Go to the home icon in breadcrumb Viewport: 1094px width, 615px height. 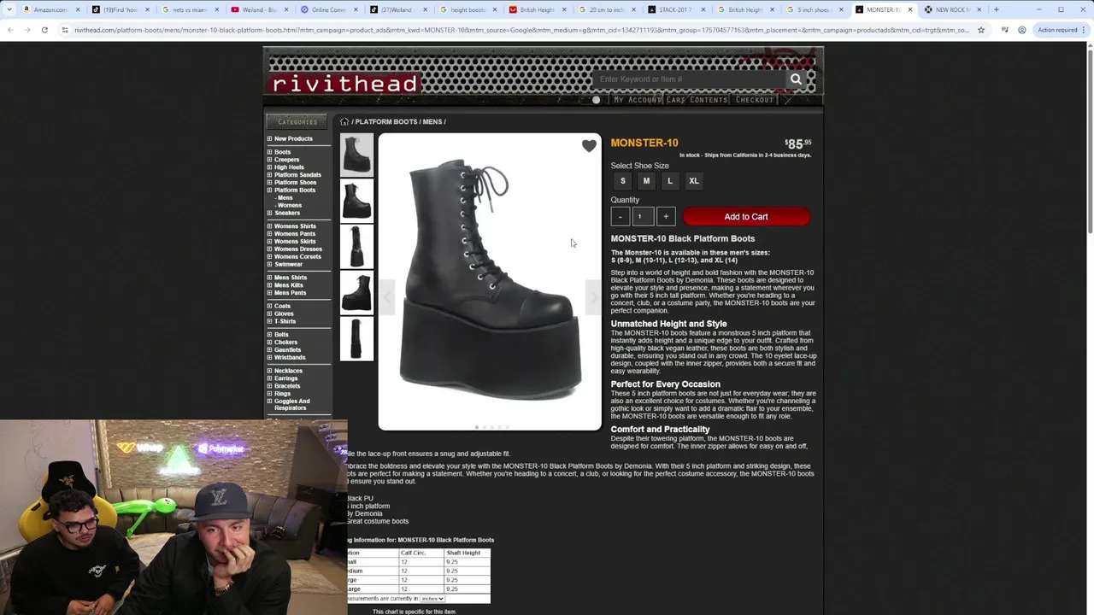point(344,121)
